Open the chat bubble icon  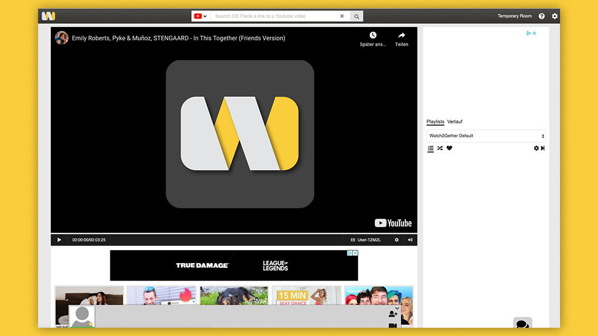pyautogui.click(x=523, y=323)
